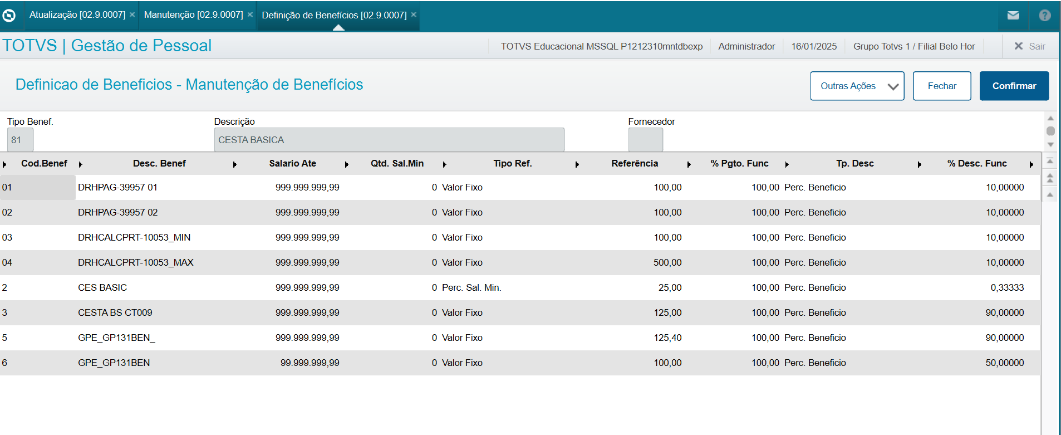Click the TOTVS Educacional MSSQL environment label
1061x435 pixels.
click(x=601, y=46)
